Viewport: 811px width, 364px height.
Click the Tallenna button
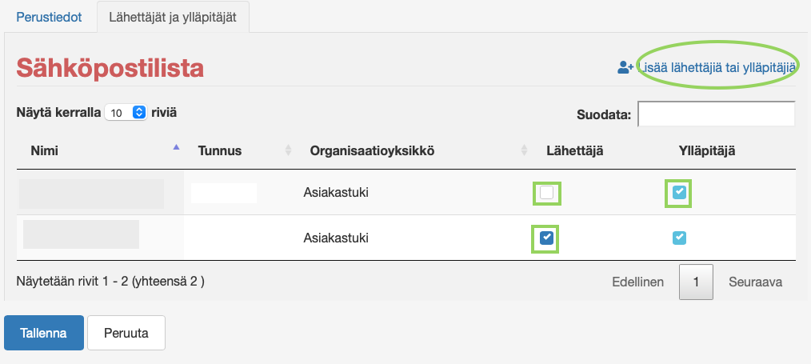(x=43, y=334)
